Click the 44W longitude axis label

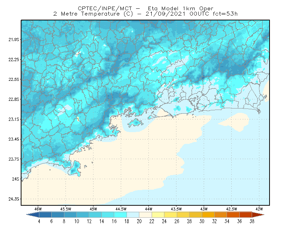(148, 209)
